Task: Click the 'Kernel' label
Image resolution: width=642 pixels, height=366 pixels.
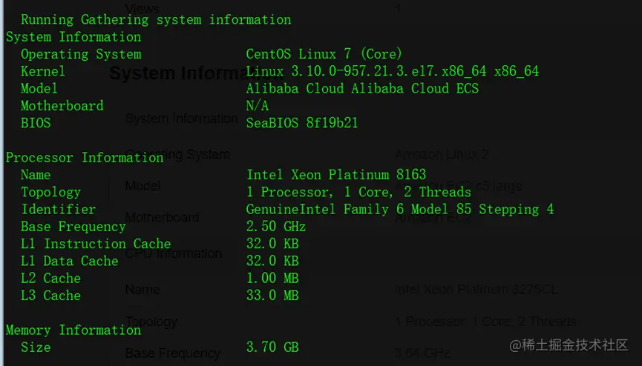Action: (43, 71)
